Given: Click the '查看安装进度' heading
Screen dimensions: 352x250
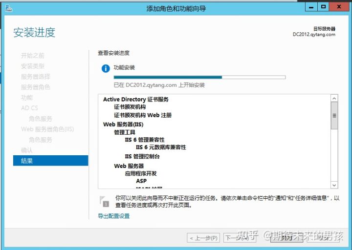Looking at the screenshot, I should pos(113,53).
